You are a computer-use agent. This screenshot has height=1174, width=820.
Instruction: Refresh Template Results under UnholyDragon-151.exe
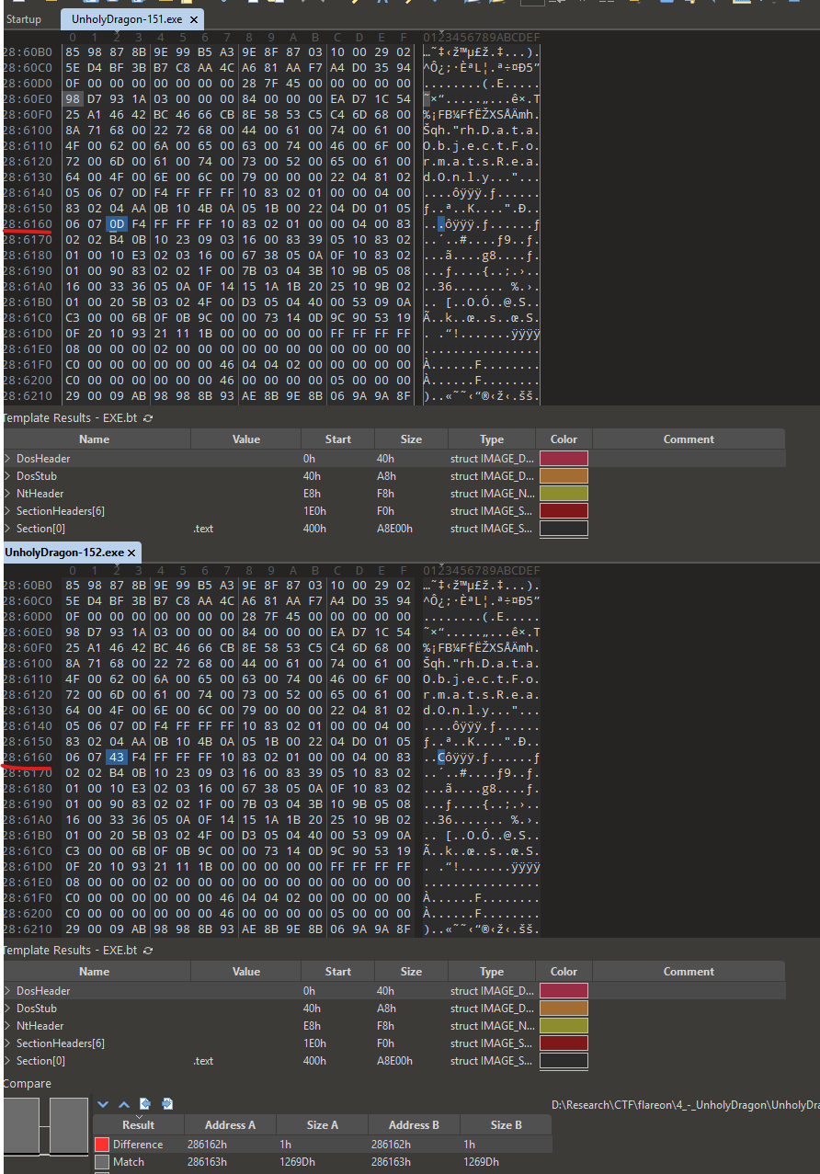point(149,418)
